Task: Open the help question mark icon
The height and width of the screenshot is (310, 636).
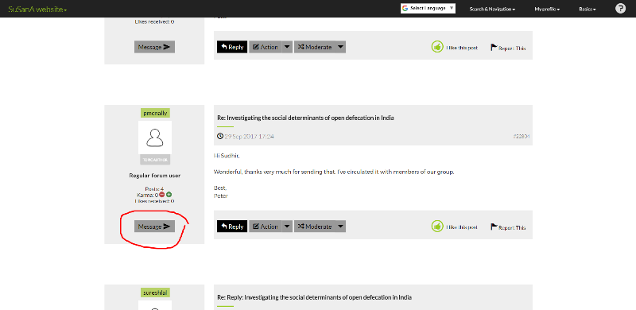Action: (620, 9)
